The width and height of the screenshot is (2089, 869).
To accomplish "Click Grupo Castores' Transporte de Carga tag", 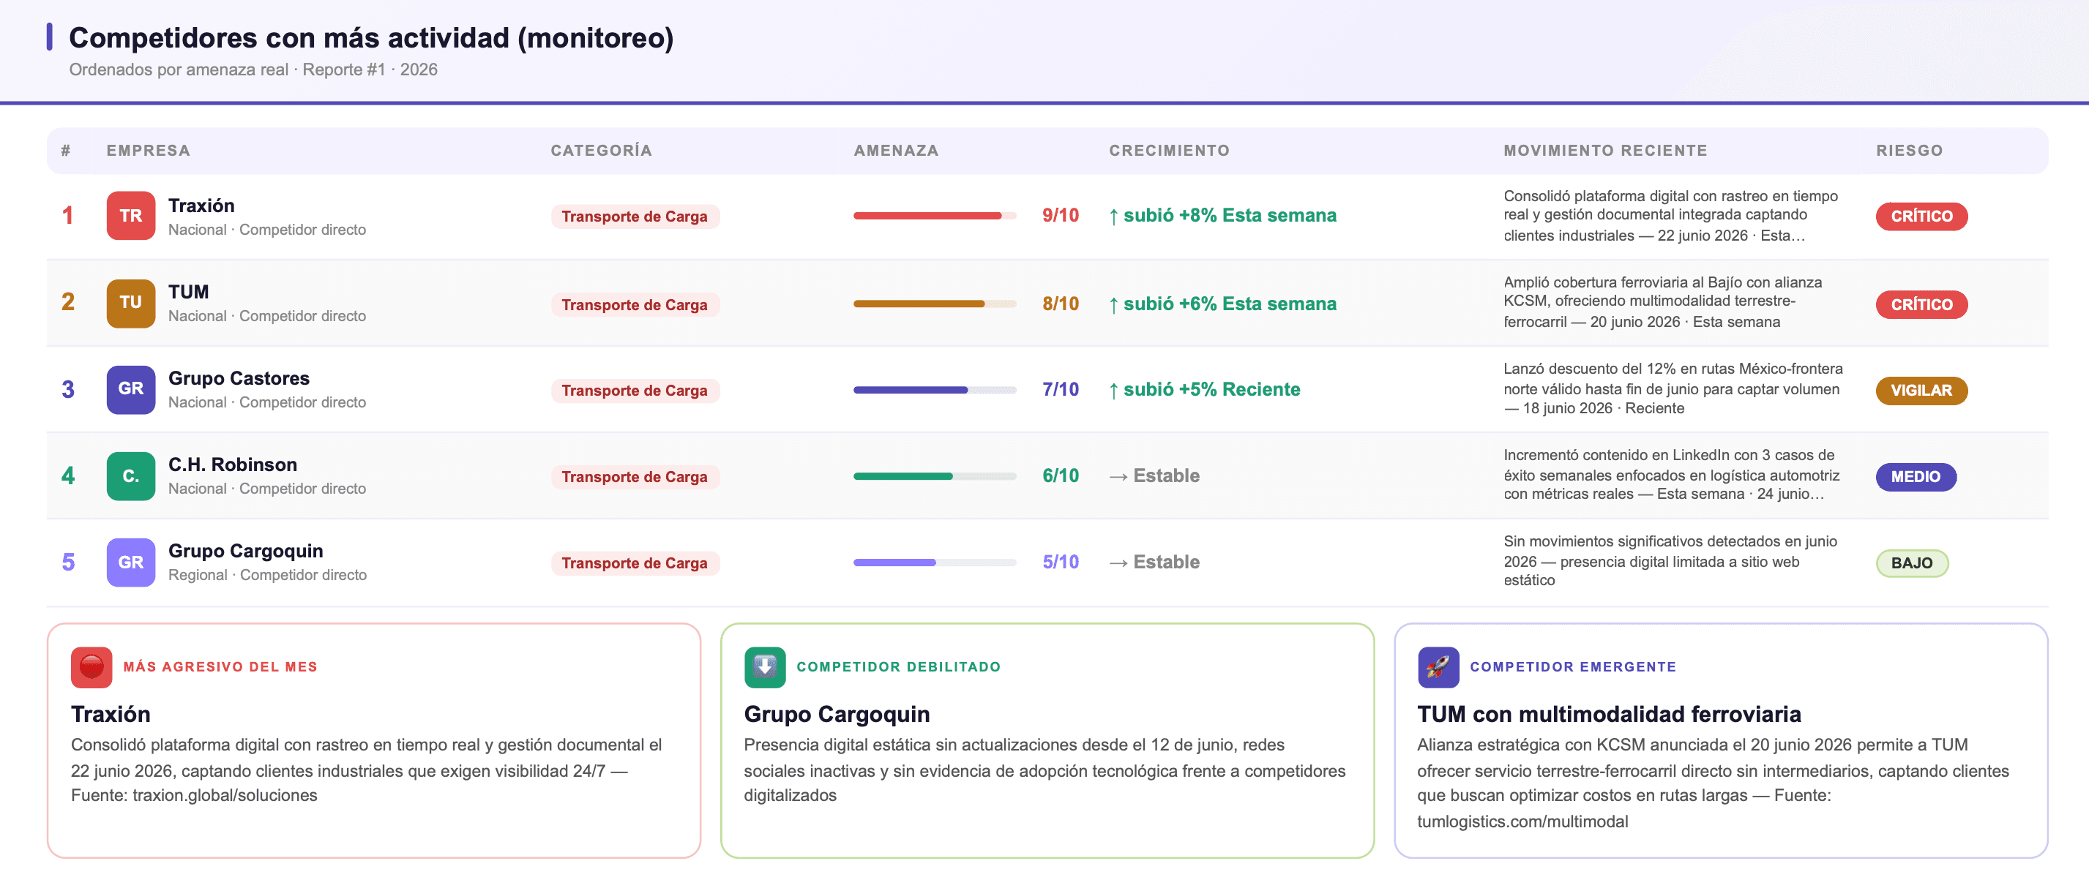I will 634,391.
